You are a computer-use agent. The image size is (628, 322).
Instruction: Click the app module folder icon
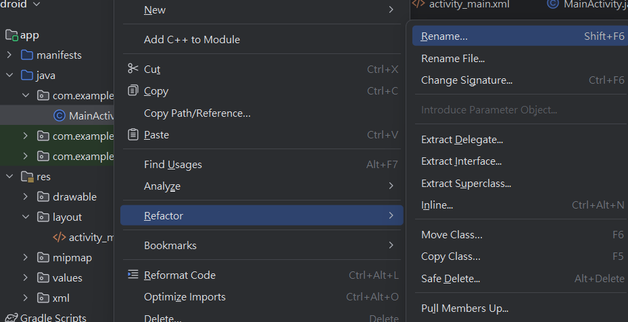pyautogui.click(x=11, y=35)
